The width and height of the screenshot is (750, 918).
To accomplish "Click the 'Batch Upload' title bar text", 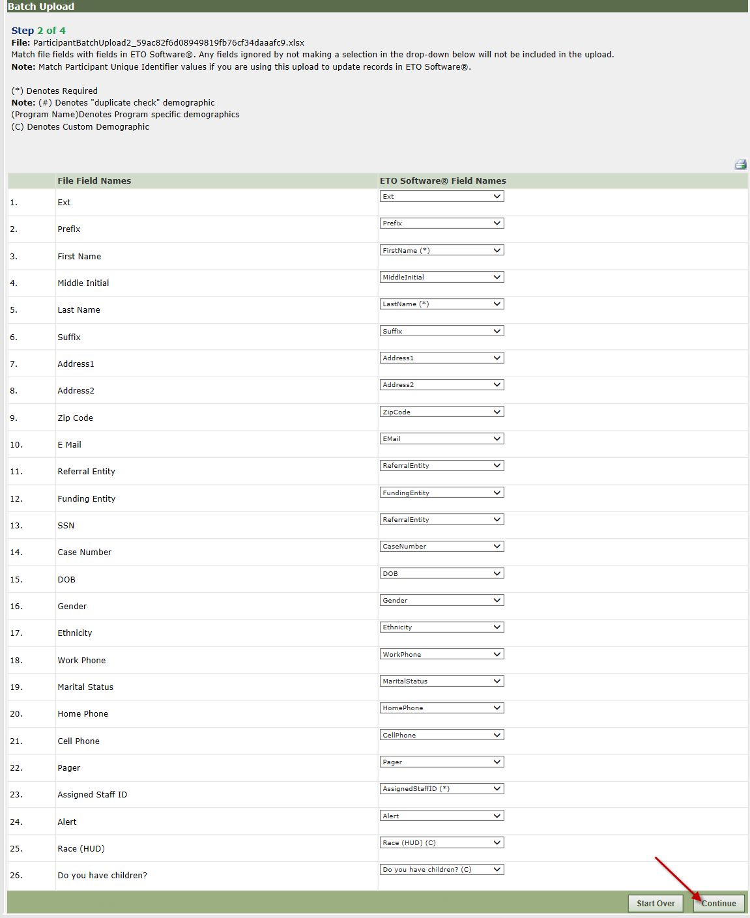I will pyautogui.click(x=41, y=7).
